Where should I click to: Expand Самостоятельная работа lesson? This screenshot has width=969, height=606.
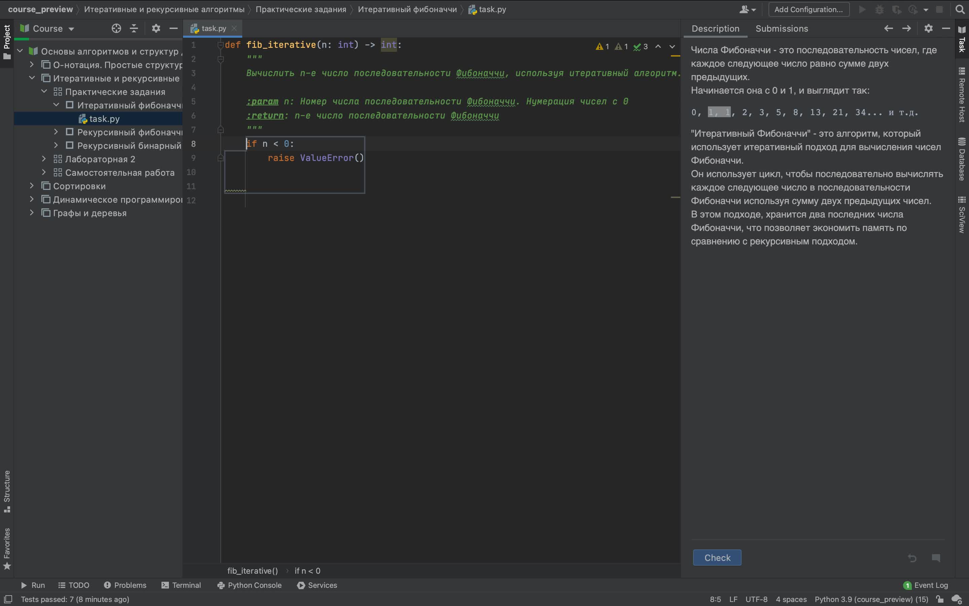tap(44, 172)
